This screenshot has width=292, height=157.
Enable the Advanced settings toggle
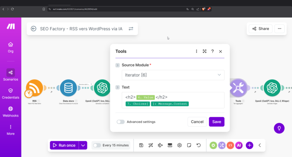121,122
